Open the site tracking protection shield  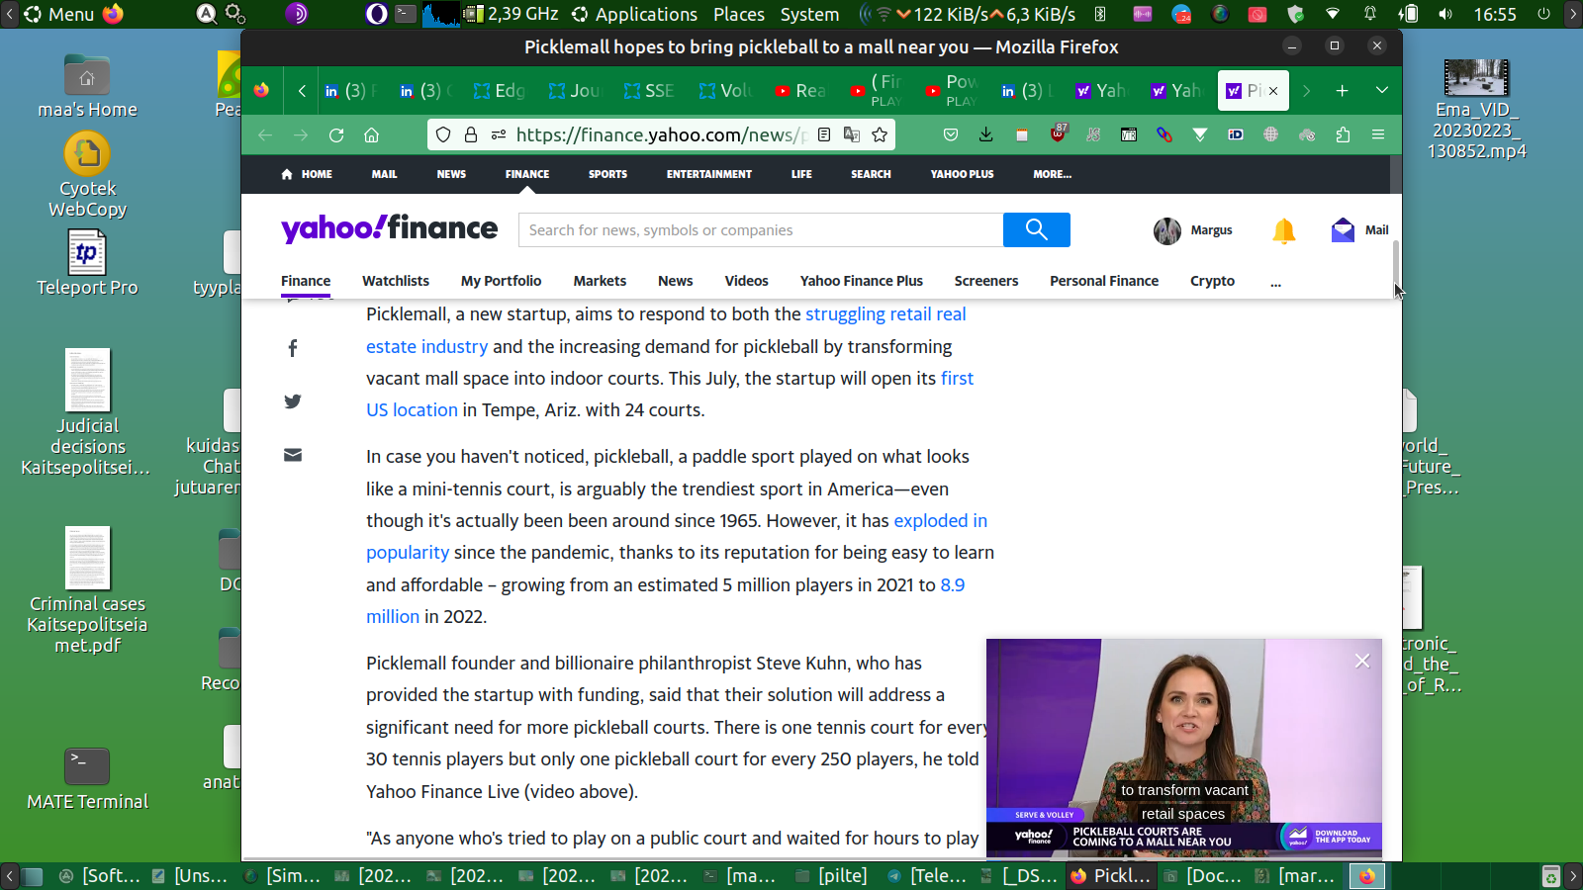[443, 135]
